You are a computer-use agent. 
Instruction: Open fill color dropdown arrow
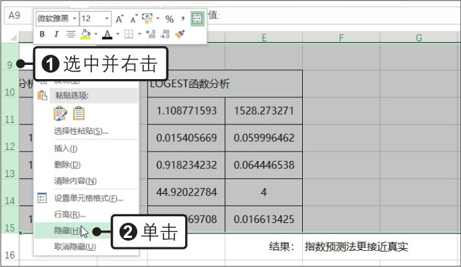pos(96,34)
